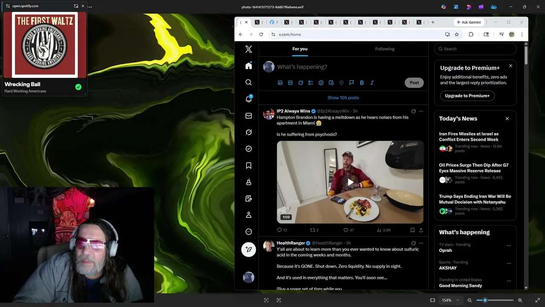Click zoom in magnifier in photo viewer

[520, 300]
